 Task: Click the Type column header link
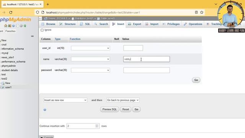[x=57, y=39]
